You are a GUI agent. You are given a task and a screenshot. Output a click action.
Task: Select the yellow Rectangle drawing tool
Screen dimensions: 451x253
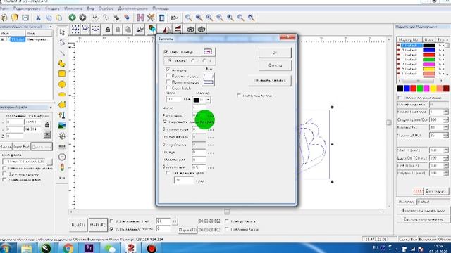pyautogui.click(x=62, y=74)
